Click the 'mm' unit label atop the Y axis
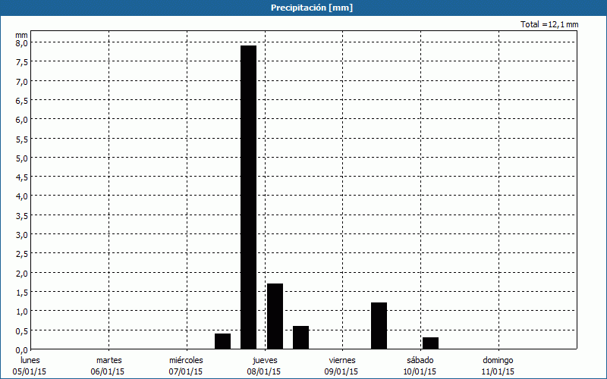The height and width of the screenshot is (379, 607). pyautogui.click(x=21, y=34)
